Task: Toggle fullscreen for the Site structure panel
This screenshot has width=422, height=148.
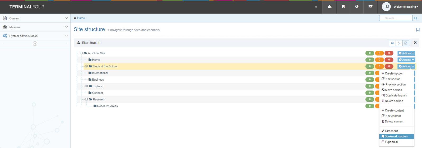Action: pyautogui.click(x=415, y=43)
